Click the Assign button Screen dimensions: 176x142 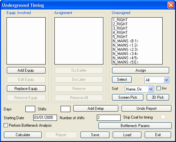140,70
